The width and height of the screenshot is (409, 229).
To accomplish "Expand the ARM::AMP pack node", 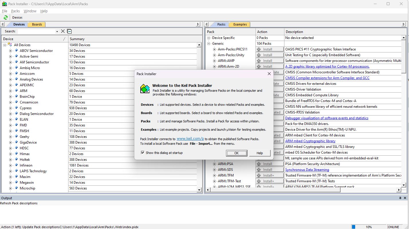I will pyautogui.click(x=215, y=61).
